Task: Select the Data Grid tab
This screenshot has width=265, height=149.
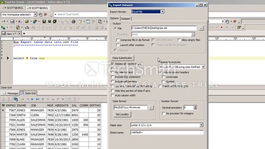Action: (x=28, y=93)
